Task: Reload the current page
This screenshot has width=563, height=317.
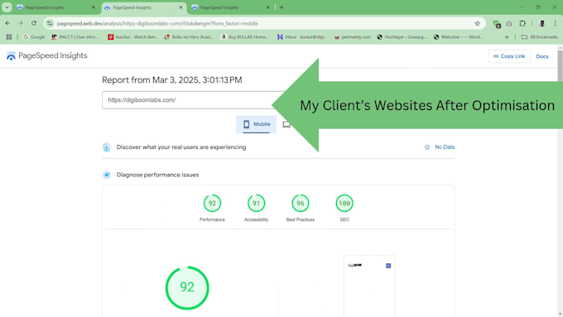Action: [34, 23]
